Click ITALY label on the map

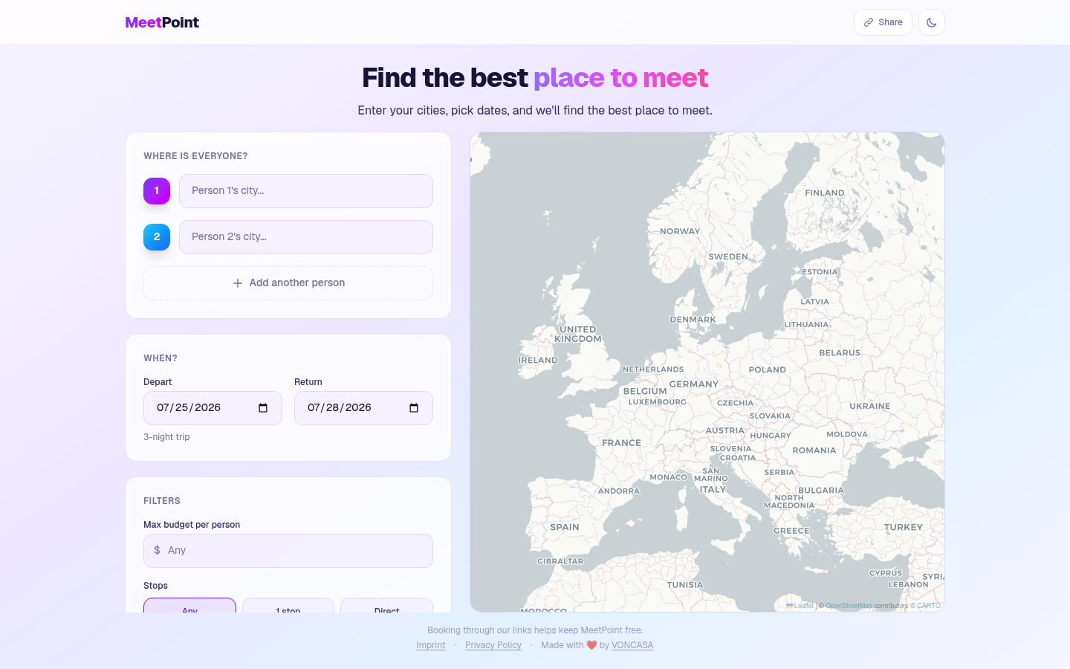pos(713,490)
